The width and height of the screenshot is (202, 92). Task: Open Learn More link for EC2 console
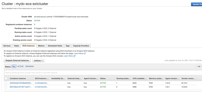tap(68, 56)
